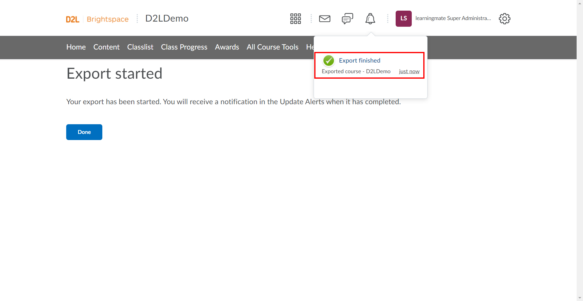
Task: Go to the Home nav item
Action: [76, 47]
